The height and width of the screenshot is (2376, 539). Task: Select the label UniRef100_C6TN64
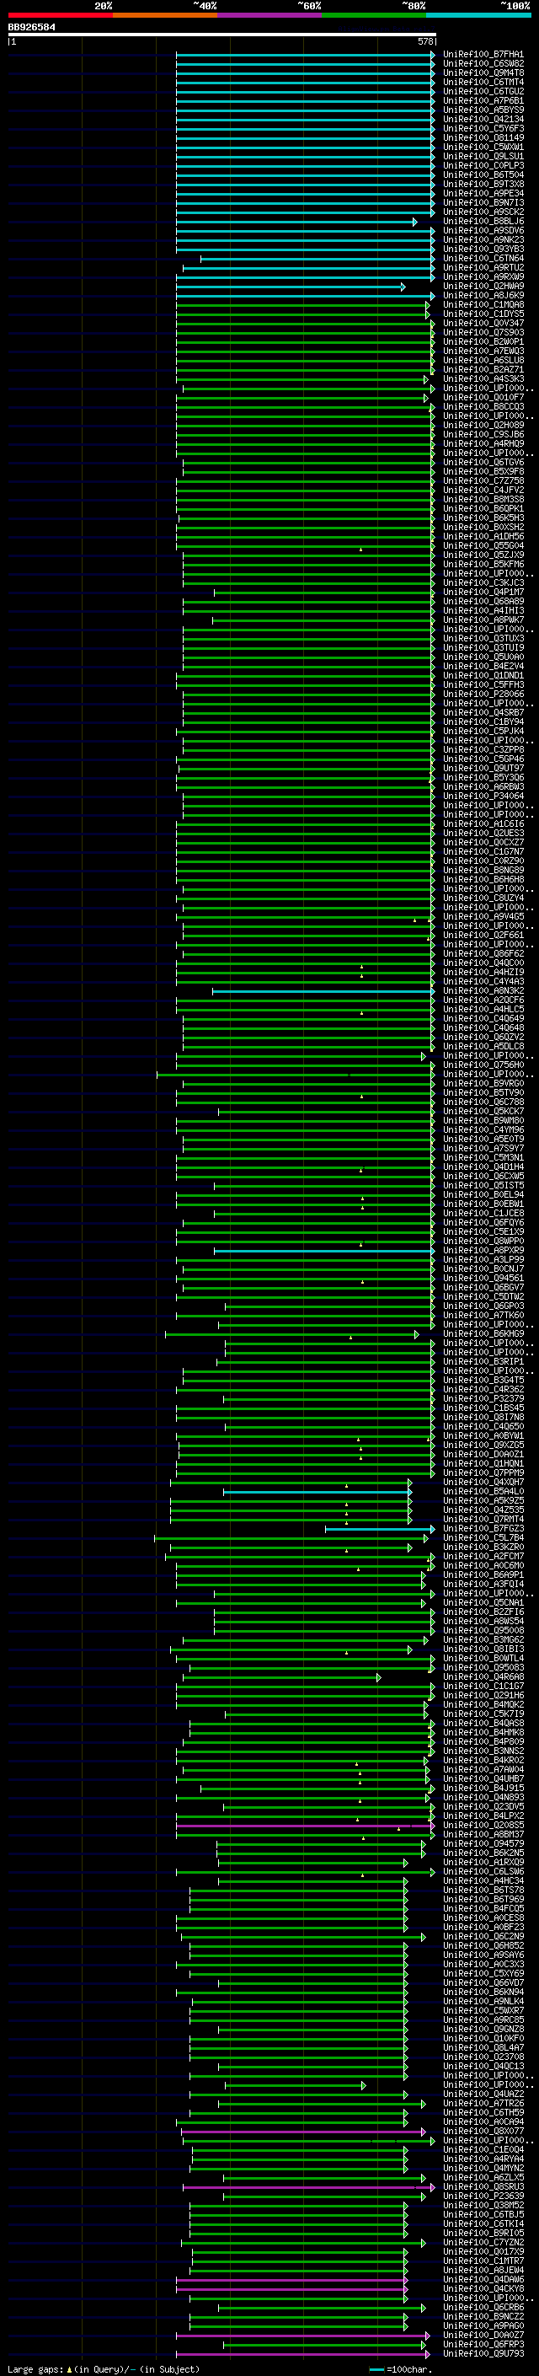pyautogui.click(x=483, y=258)
